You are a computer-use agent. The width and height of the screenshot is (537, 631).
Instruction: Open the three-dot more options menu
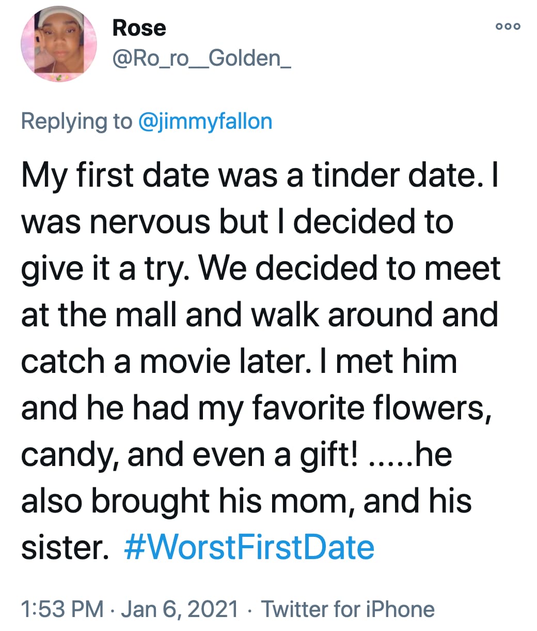coord(508,26)
